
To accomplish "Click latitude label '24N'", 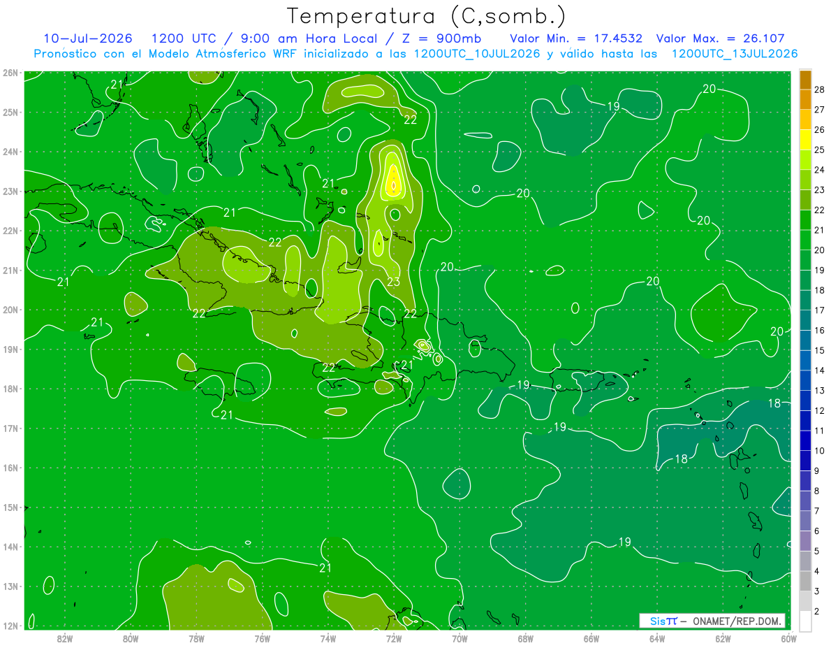I will coord(10,152).
